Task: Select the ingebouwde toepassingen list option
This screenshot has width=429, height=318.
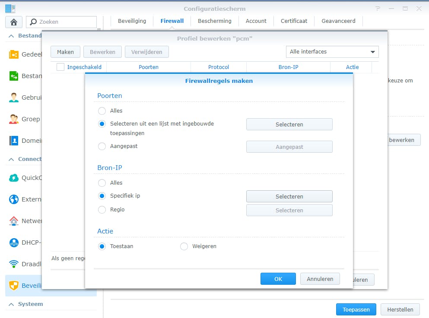Action: point(102,124)
